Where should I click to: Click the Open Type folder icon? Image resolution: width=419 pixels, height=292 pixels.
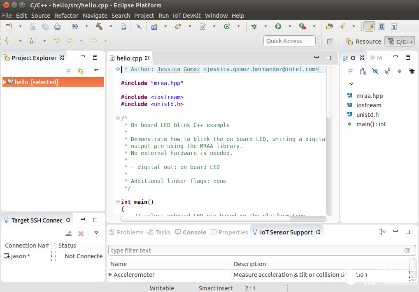pos(330,26)
